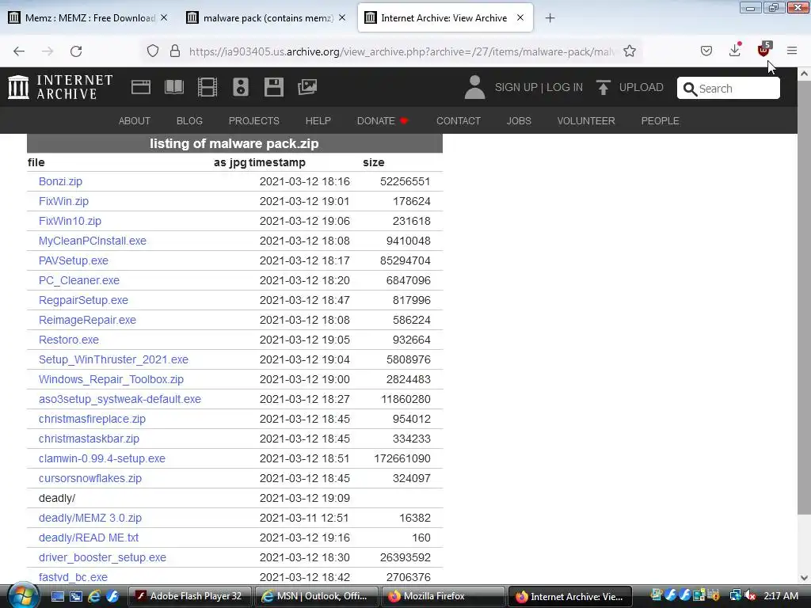Go to Internet Archive home logo
The width and height of the screenshot is (811, 608).
pos(60,87)
